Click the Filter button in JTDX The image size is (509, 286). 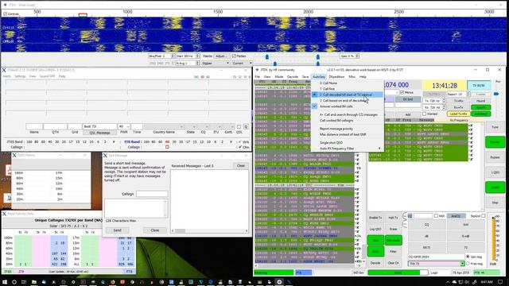393,251
